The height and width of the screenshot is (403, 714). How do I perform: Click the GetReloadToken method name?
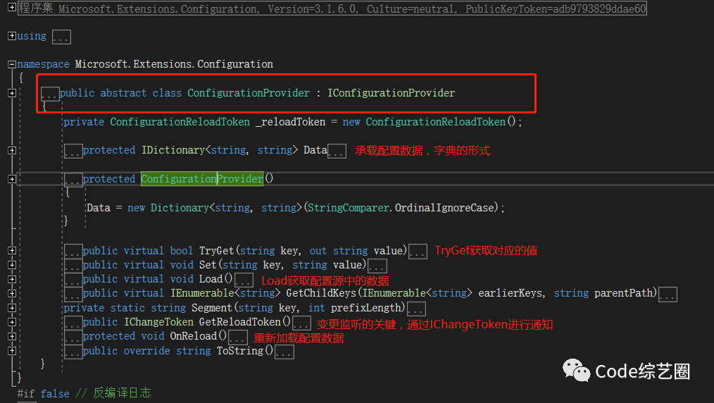pos(240,323)
